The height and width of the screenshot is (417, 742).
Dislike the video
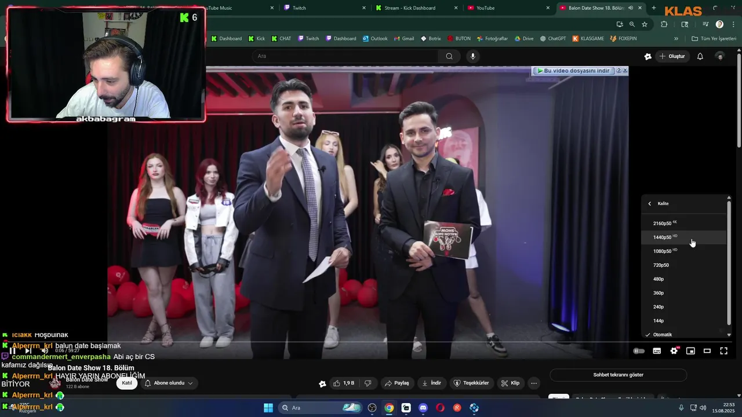(368, 383)
